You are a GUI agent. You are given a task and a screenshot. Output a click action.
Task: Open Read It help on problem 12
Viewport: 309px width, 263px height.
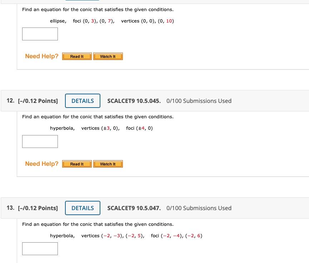click(x=76, y=164)
